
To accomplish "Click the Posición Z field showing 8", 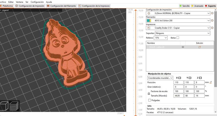I will coord(199,82).
